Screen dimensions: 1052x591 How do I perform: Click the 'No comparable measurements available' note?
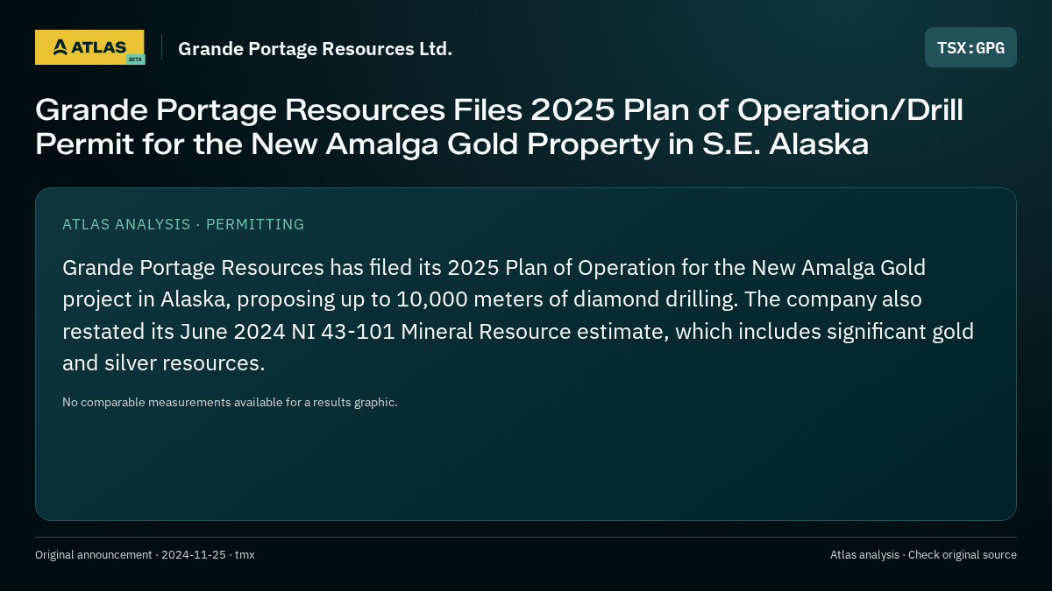(x=230, y=402)
